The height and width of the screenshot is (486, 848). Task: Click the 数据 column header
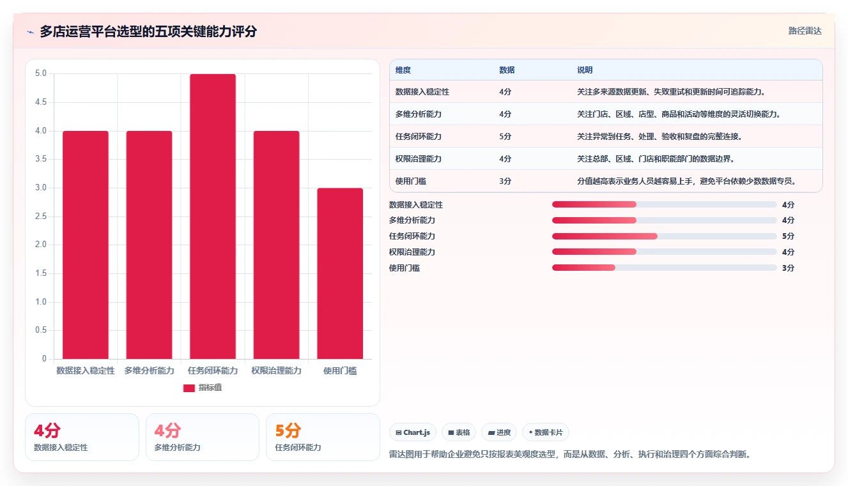pos(507,70)
